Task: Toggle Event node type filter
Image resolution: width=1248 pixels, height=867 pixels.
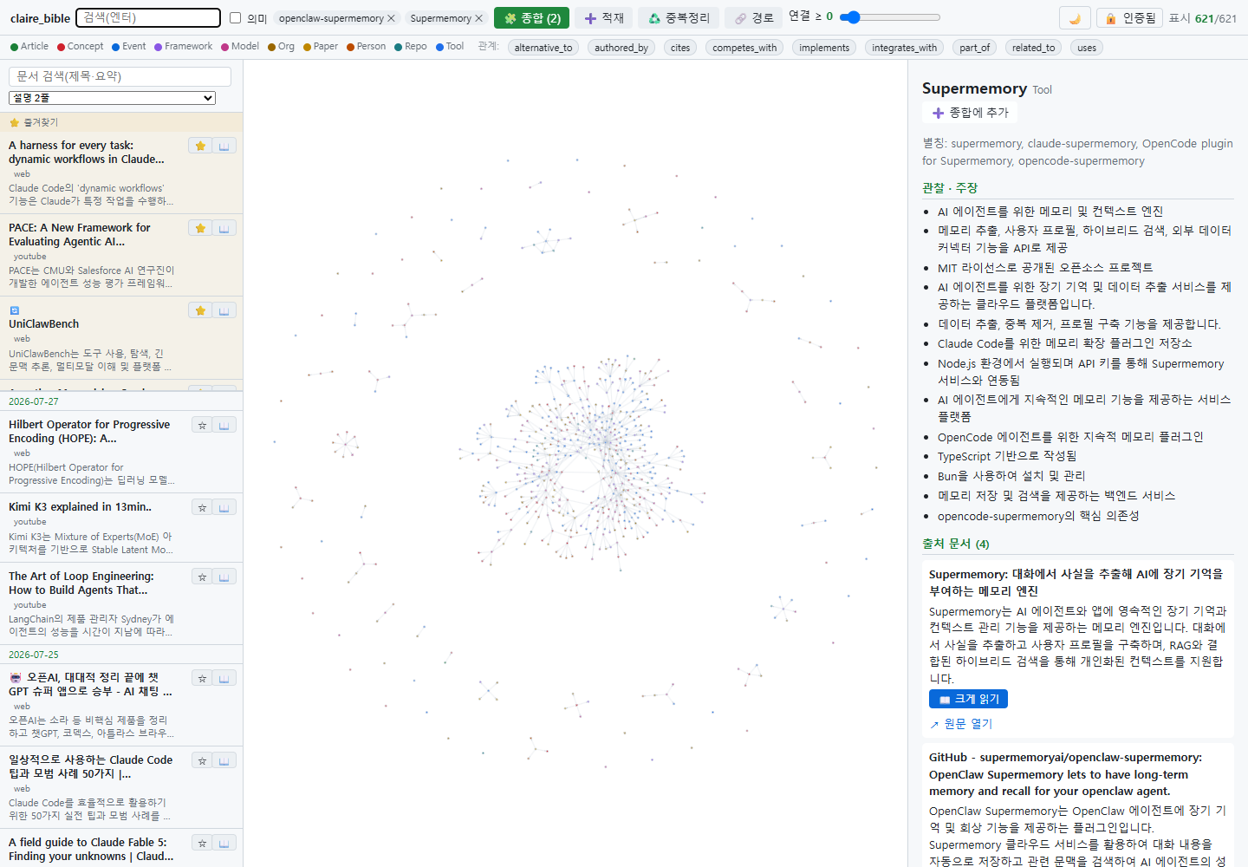Action: tap(128, 47)
